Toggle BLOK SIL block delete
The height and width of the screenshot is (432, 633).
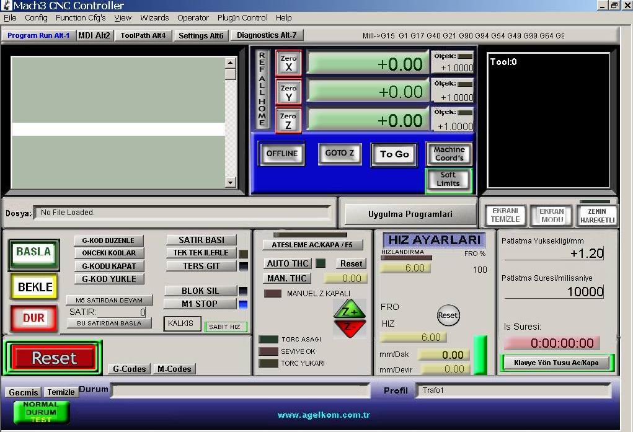pos(201,291)
